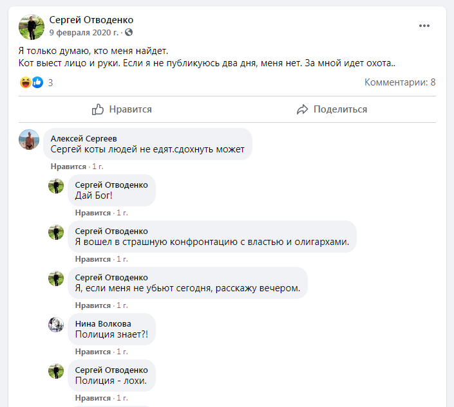The height and width of the screenshot is (407, 454).
Task: Click the blue thumbs-up reaction icon
Action: 37,82
